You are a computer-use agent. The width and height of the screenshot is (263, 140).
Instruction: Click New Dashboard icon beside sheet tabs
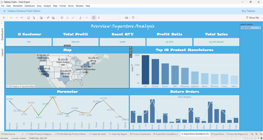click(257, 134)
